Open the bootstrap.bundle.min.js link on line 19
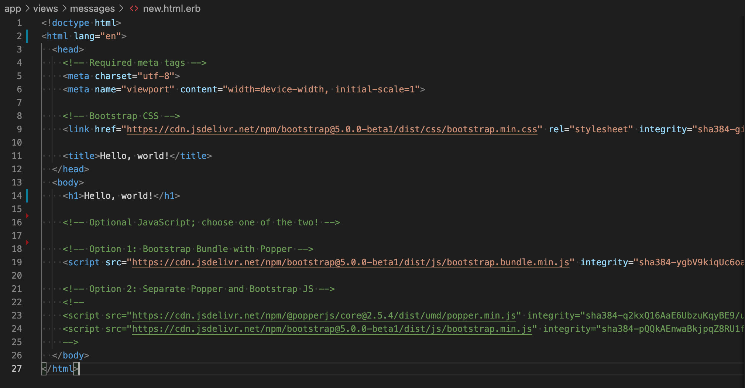The image size is (745, 388). 351,262
